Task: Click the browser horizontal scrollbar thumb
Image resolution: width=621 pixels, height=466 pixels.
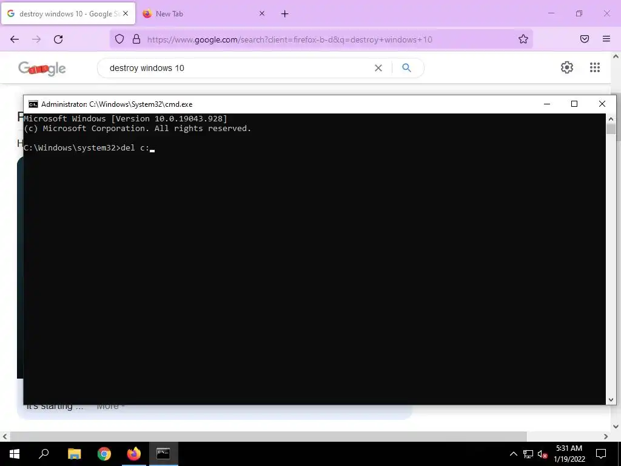Action: point(269,437)
